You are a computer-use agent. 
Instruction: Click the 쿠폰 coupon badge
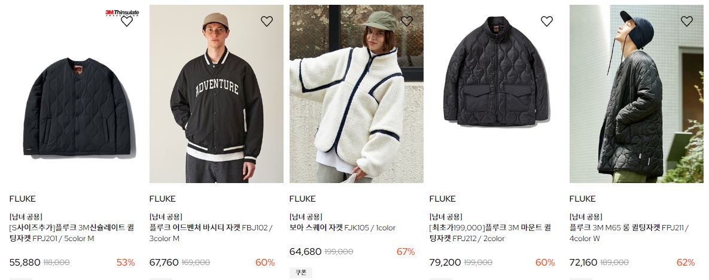click(301, 273)
